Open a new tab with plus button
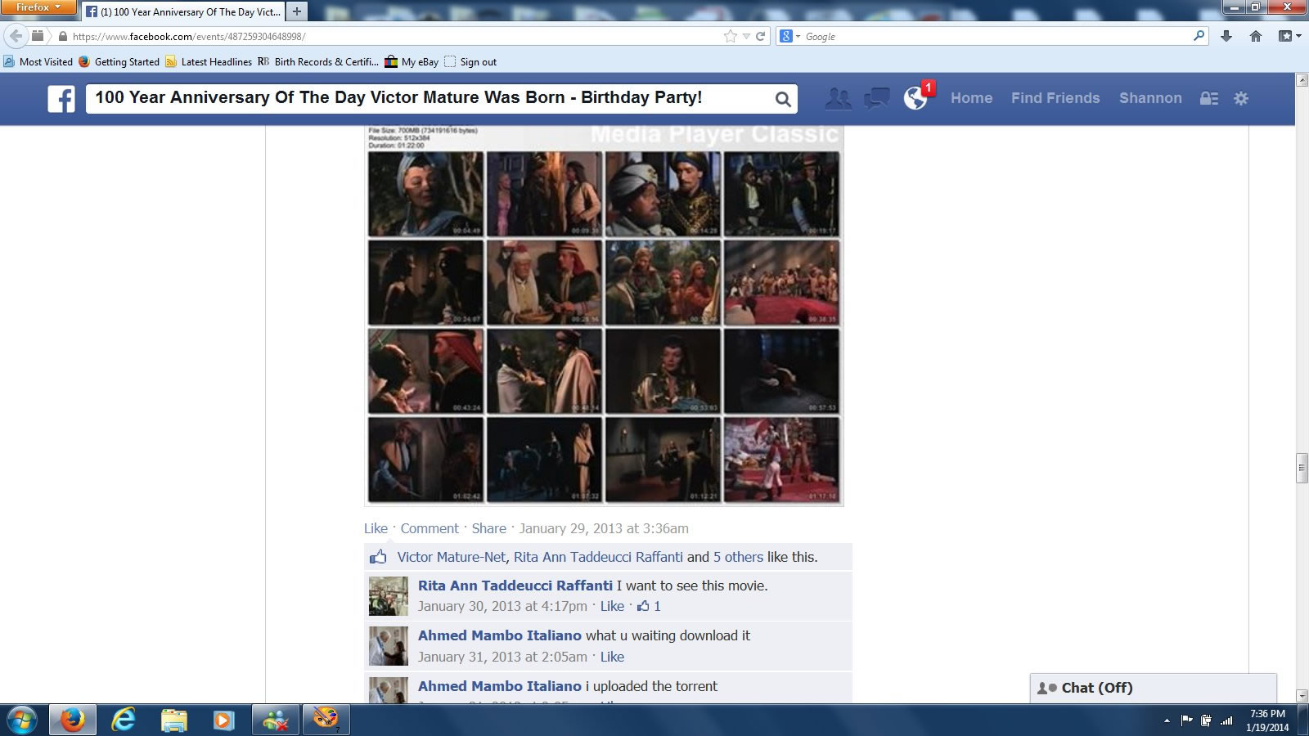1309x736 pixels. click(296, 11)
